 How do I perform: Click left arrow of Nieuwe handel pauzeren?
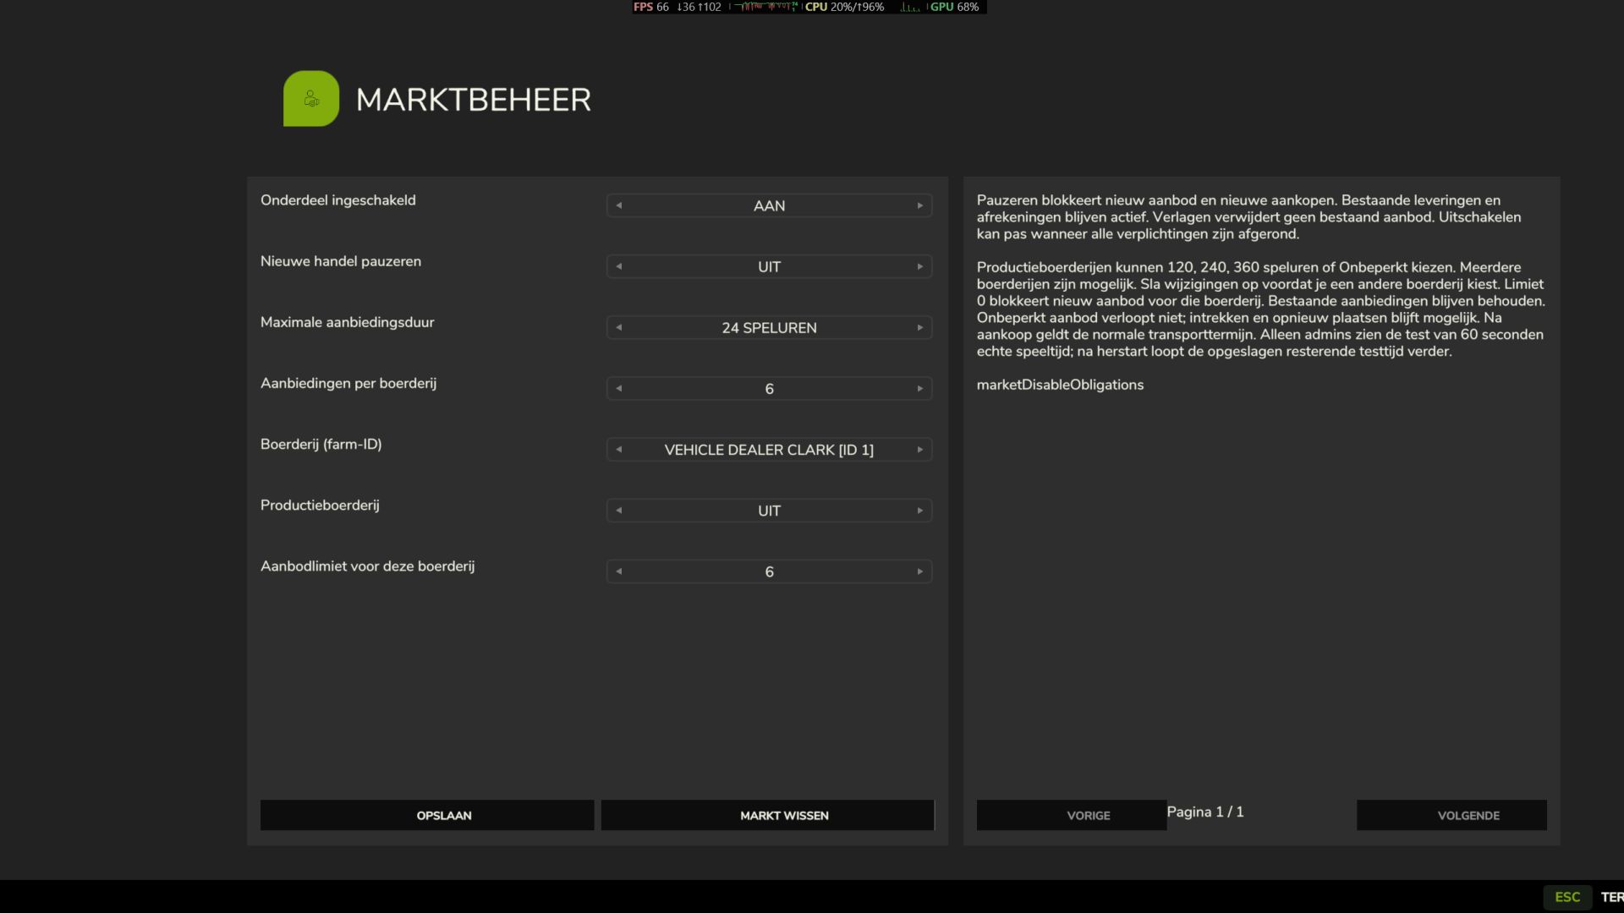click(x=619, y=266)
